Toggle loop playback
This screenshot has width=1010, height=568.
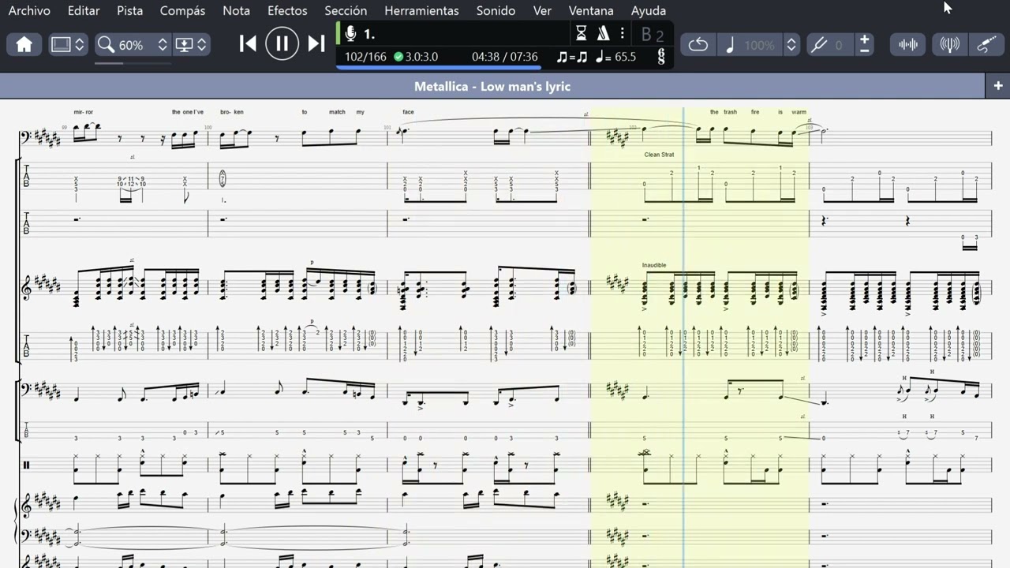pos(698,45)
